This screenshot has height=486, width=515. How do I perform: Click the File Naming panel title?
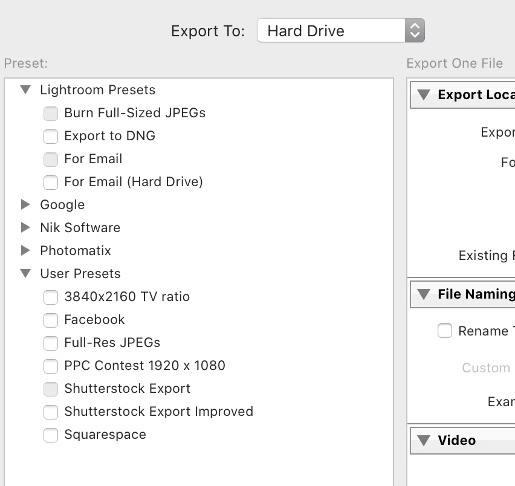point(476,294)
